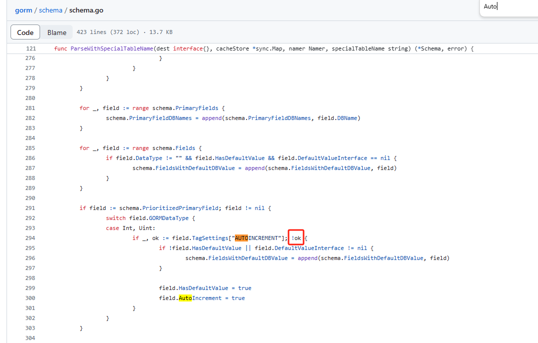Viewport: 538px width, 343px height.
Task: Click yellow highlighted Auto in AutoIncrement
Action: coord(185,298)
